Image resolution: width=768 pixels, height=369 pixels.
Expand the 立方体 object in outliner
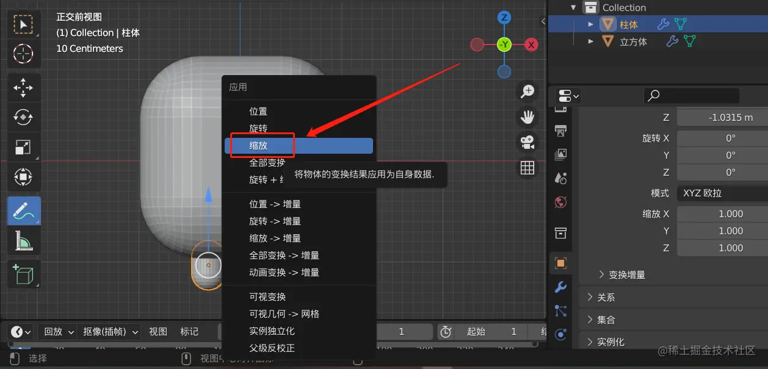(590, 41)
